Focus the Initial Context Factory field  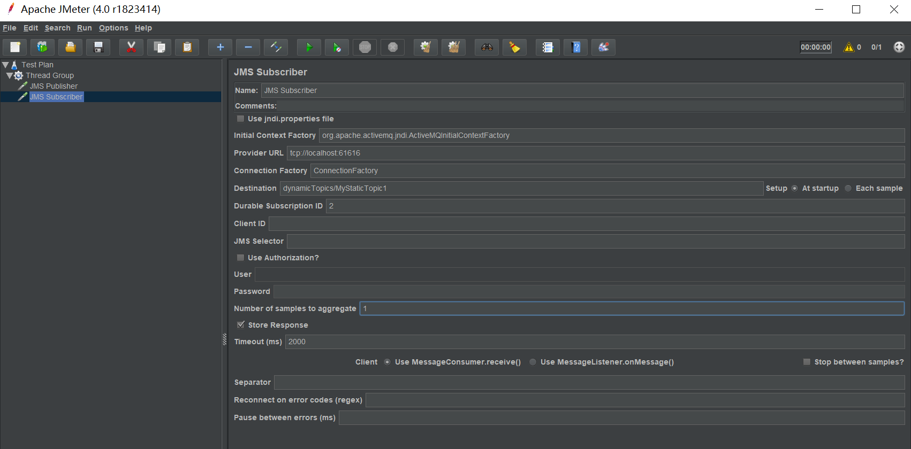point(612,135)
